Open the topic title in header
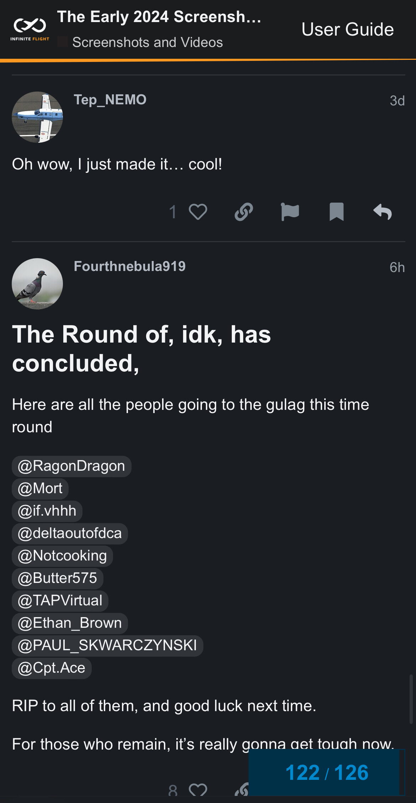This screenshot has height=803, width=416. click(159, 17)
